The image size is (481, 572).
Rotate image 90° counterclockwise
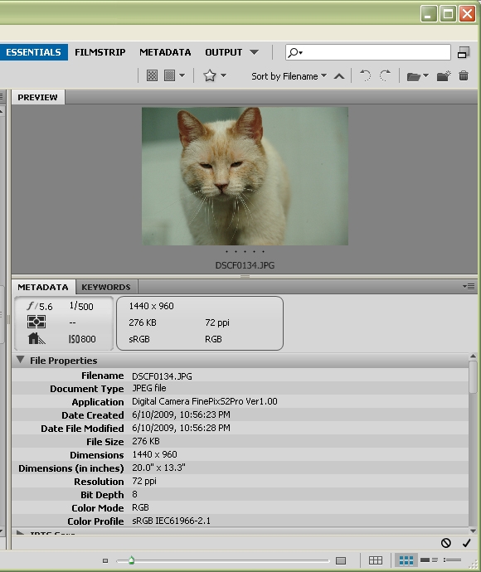[365, 76]
